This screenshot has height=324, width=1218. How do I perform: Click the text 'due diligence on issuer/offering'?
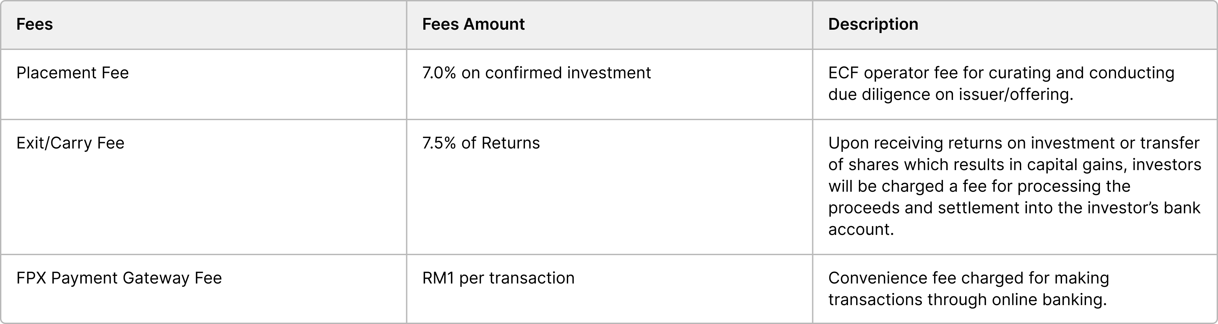950,94
